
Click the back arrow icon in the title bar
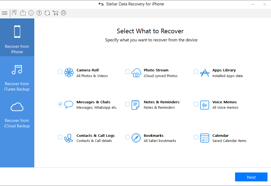(101, 4)
